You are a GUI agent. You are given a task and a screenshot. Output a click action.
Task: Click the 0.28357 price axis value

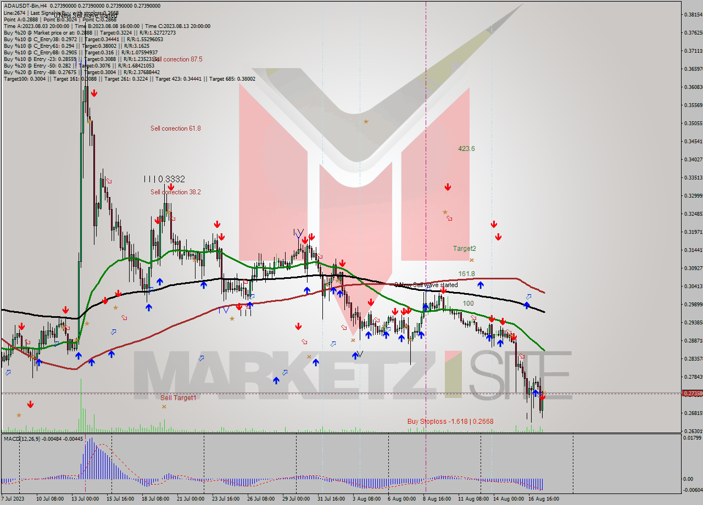coord(694,359)
